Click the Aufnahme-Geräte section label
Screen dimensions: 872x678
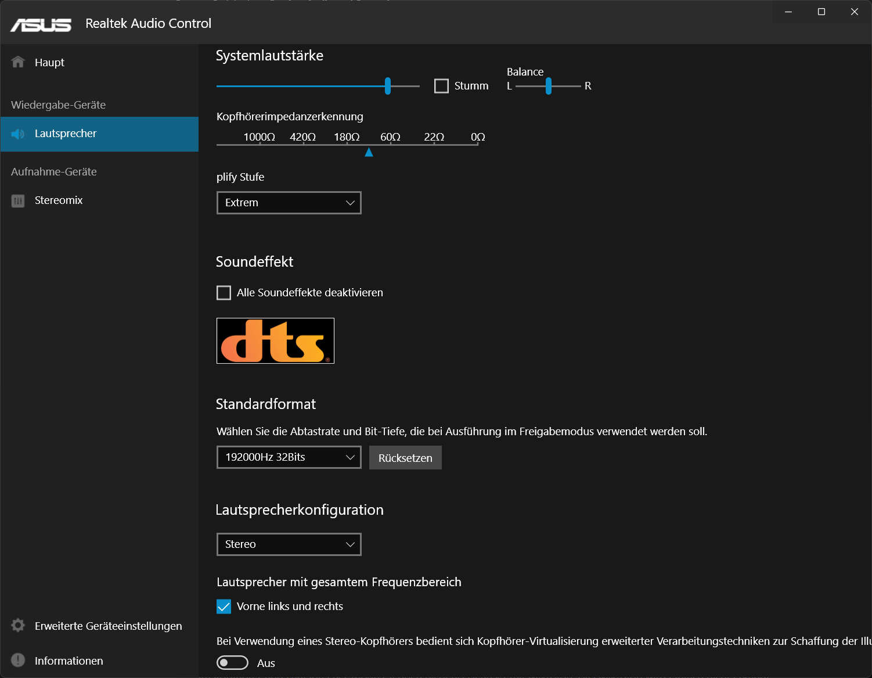click(54, 172)
